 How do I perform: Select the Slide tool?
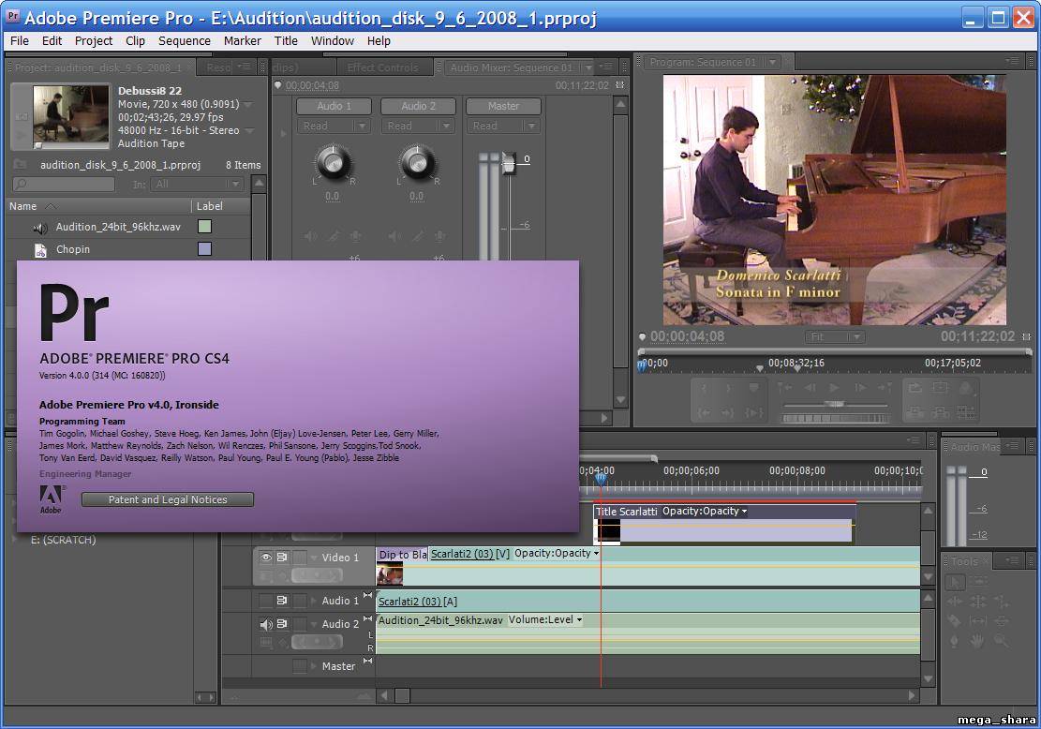[x=1002, y=621]
